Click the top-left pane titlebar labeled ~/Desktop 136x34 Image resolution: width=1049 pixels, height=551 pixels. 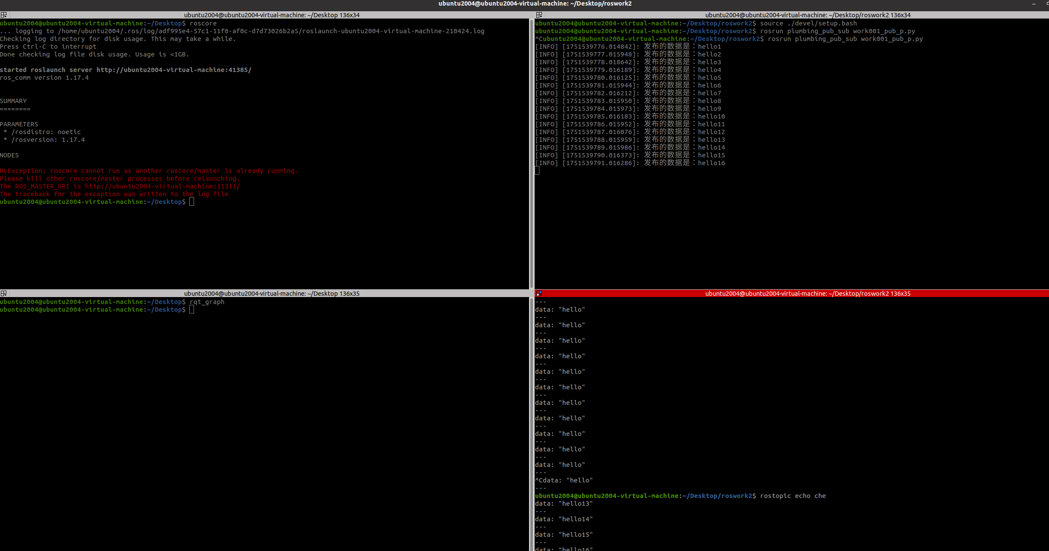tap(272, 15)
